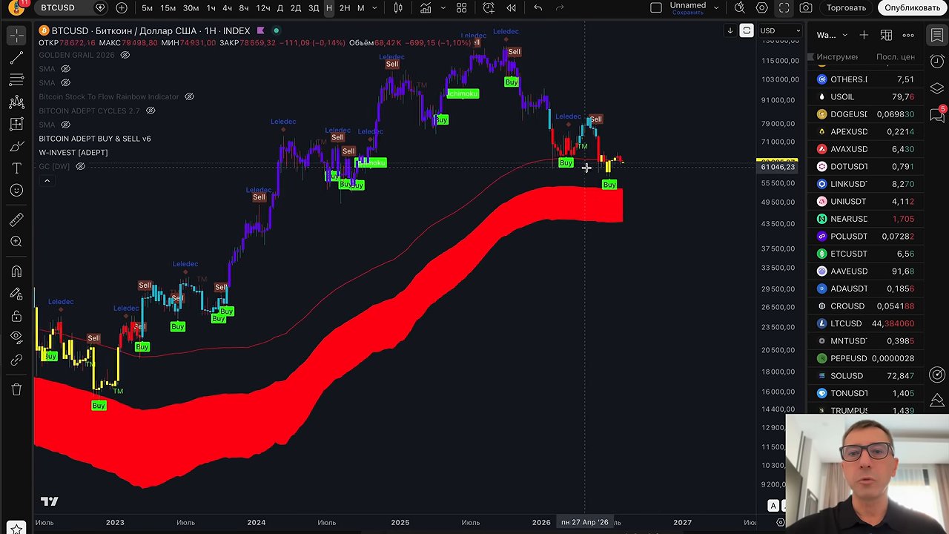Switch to the 12ч timeframe
This screenshot has height=534, width=949.
click(262, 8)
